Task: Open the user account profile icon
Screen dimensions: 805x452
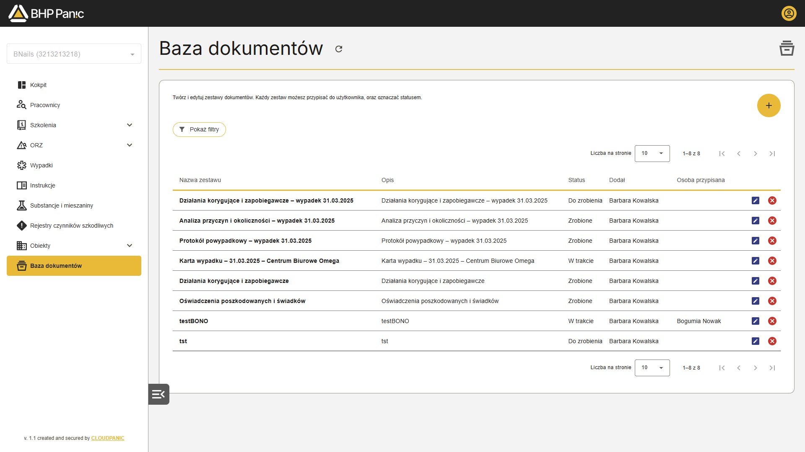Action: point(789,13)
